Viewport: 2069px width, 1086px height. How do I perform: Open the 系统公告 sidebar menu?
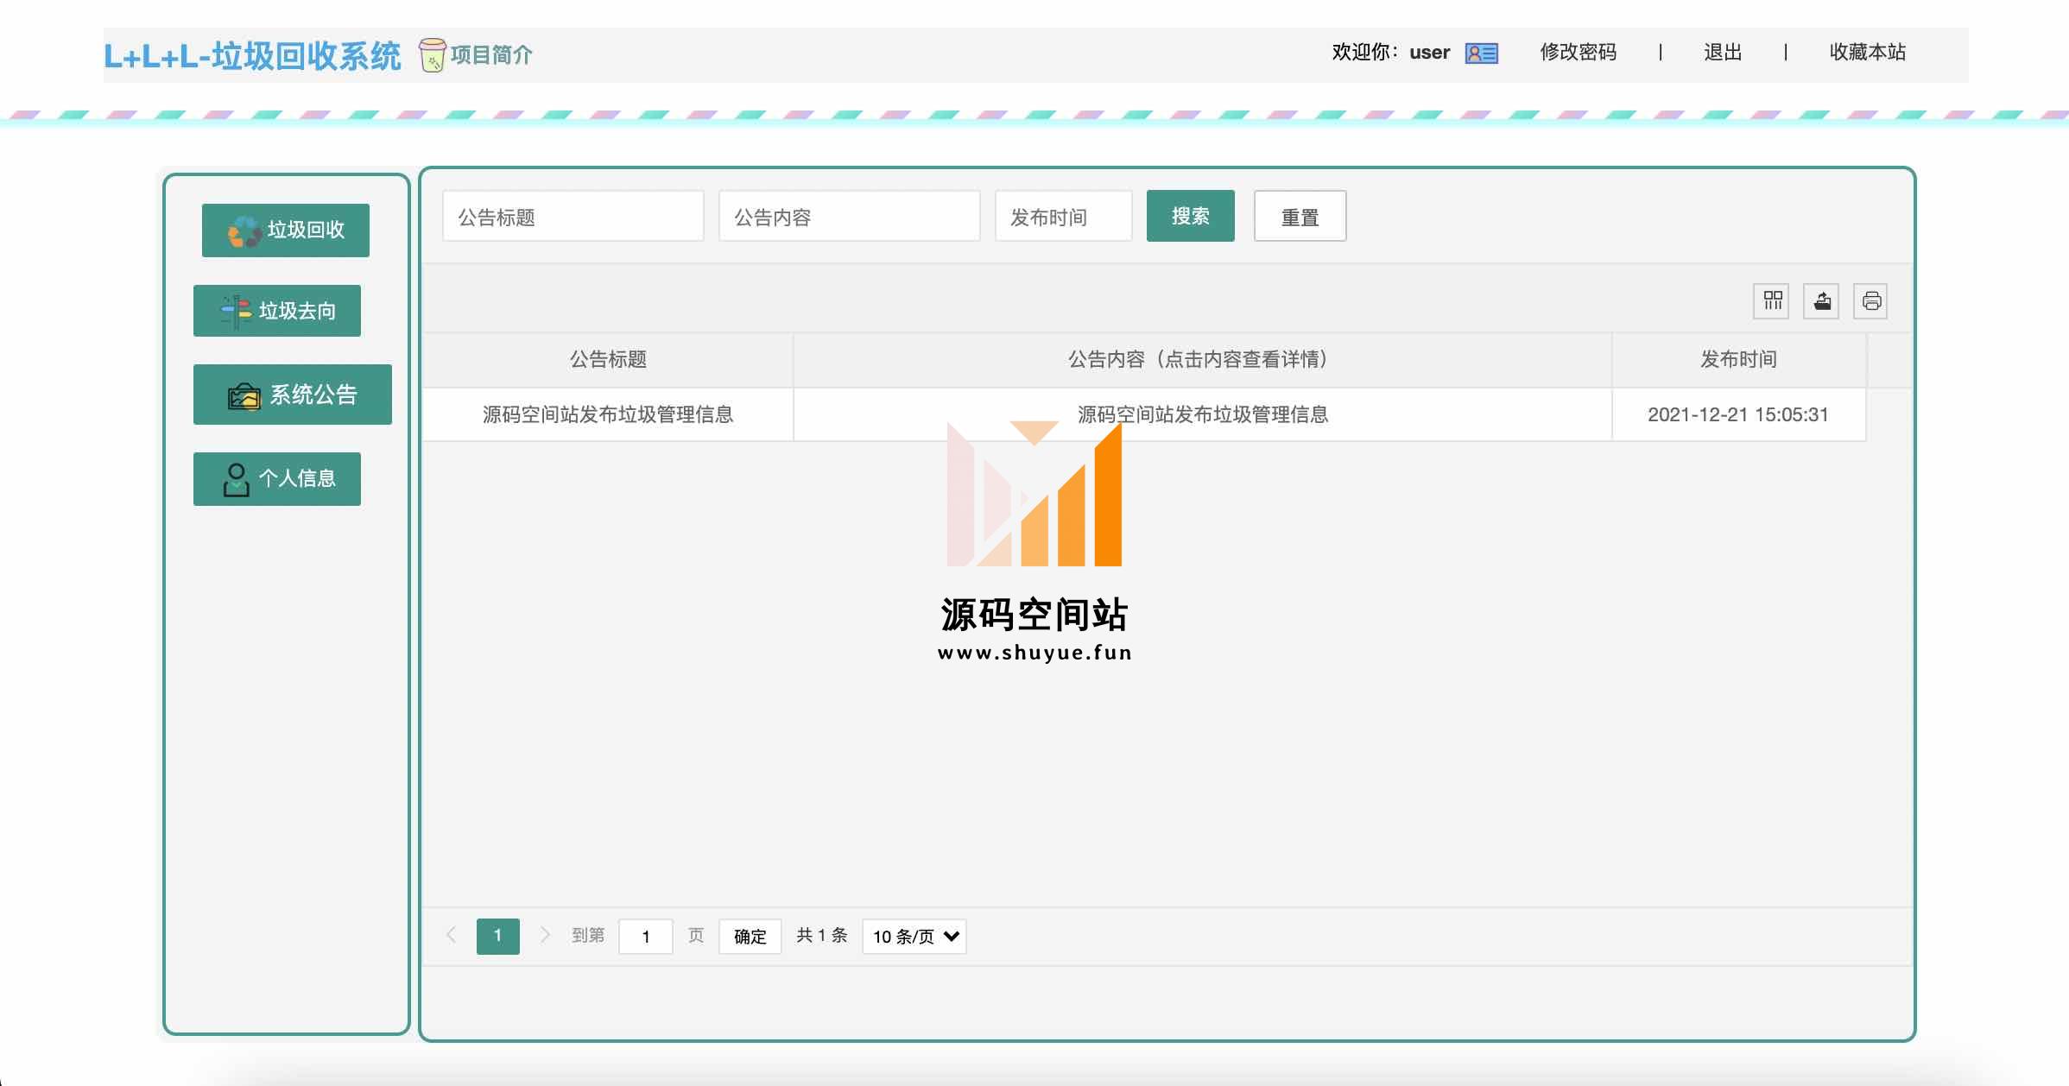tap(293, 395)
